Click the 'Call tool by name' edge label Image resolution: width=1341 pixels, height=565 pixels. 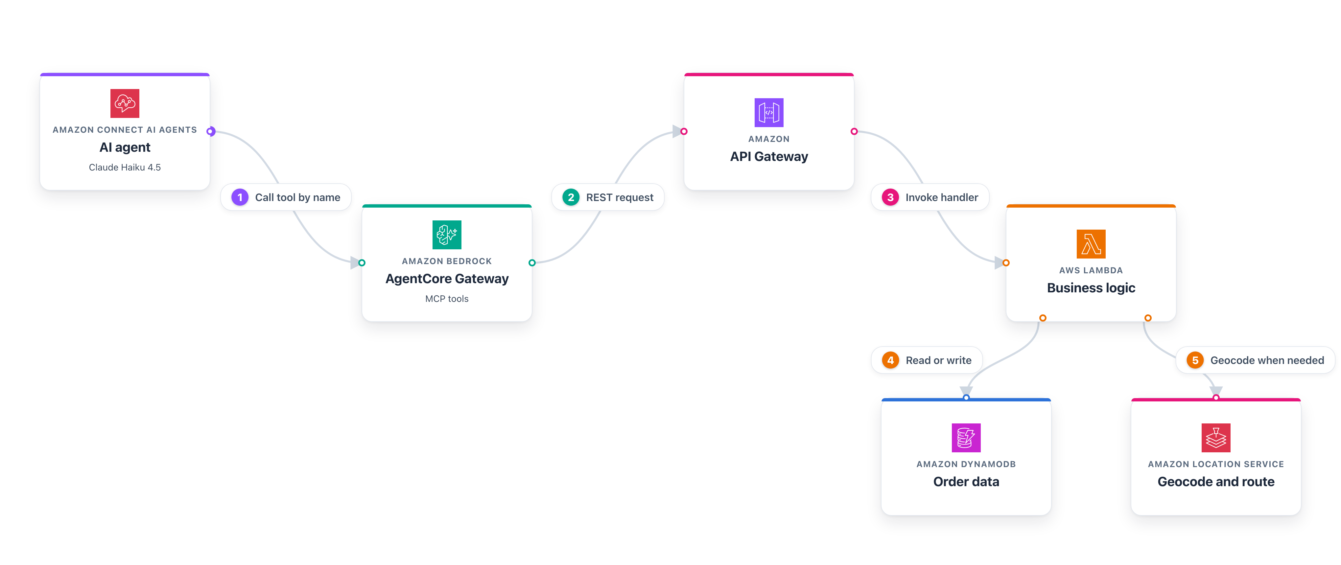286,197
